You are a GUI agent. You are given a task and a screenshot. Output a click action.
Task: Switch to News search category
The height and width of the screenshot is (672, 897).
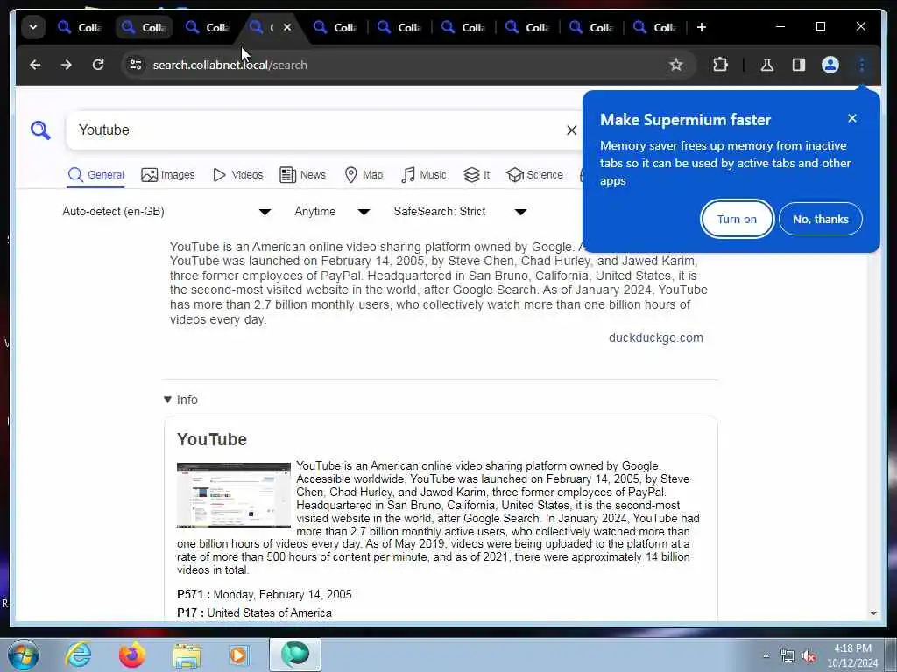tap(302, 175)
